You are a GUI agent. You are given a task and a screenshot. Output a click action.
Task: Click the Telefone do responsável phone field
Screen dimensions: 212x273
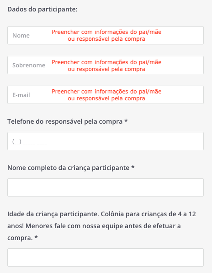(106, 141)
